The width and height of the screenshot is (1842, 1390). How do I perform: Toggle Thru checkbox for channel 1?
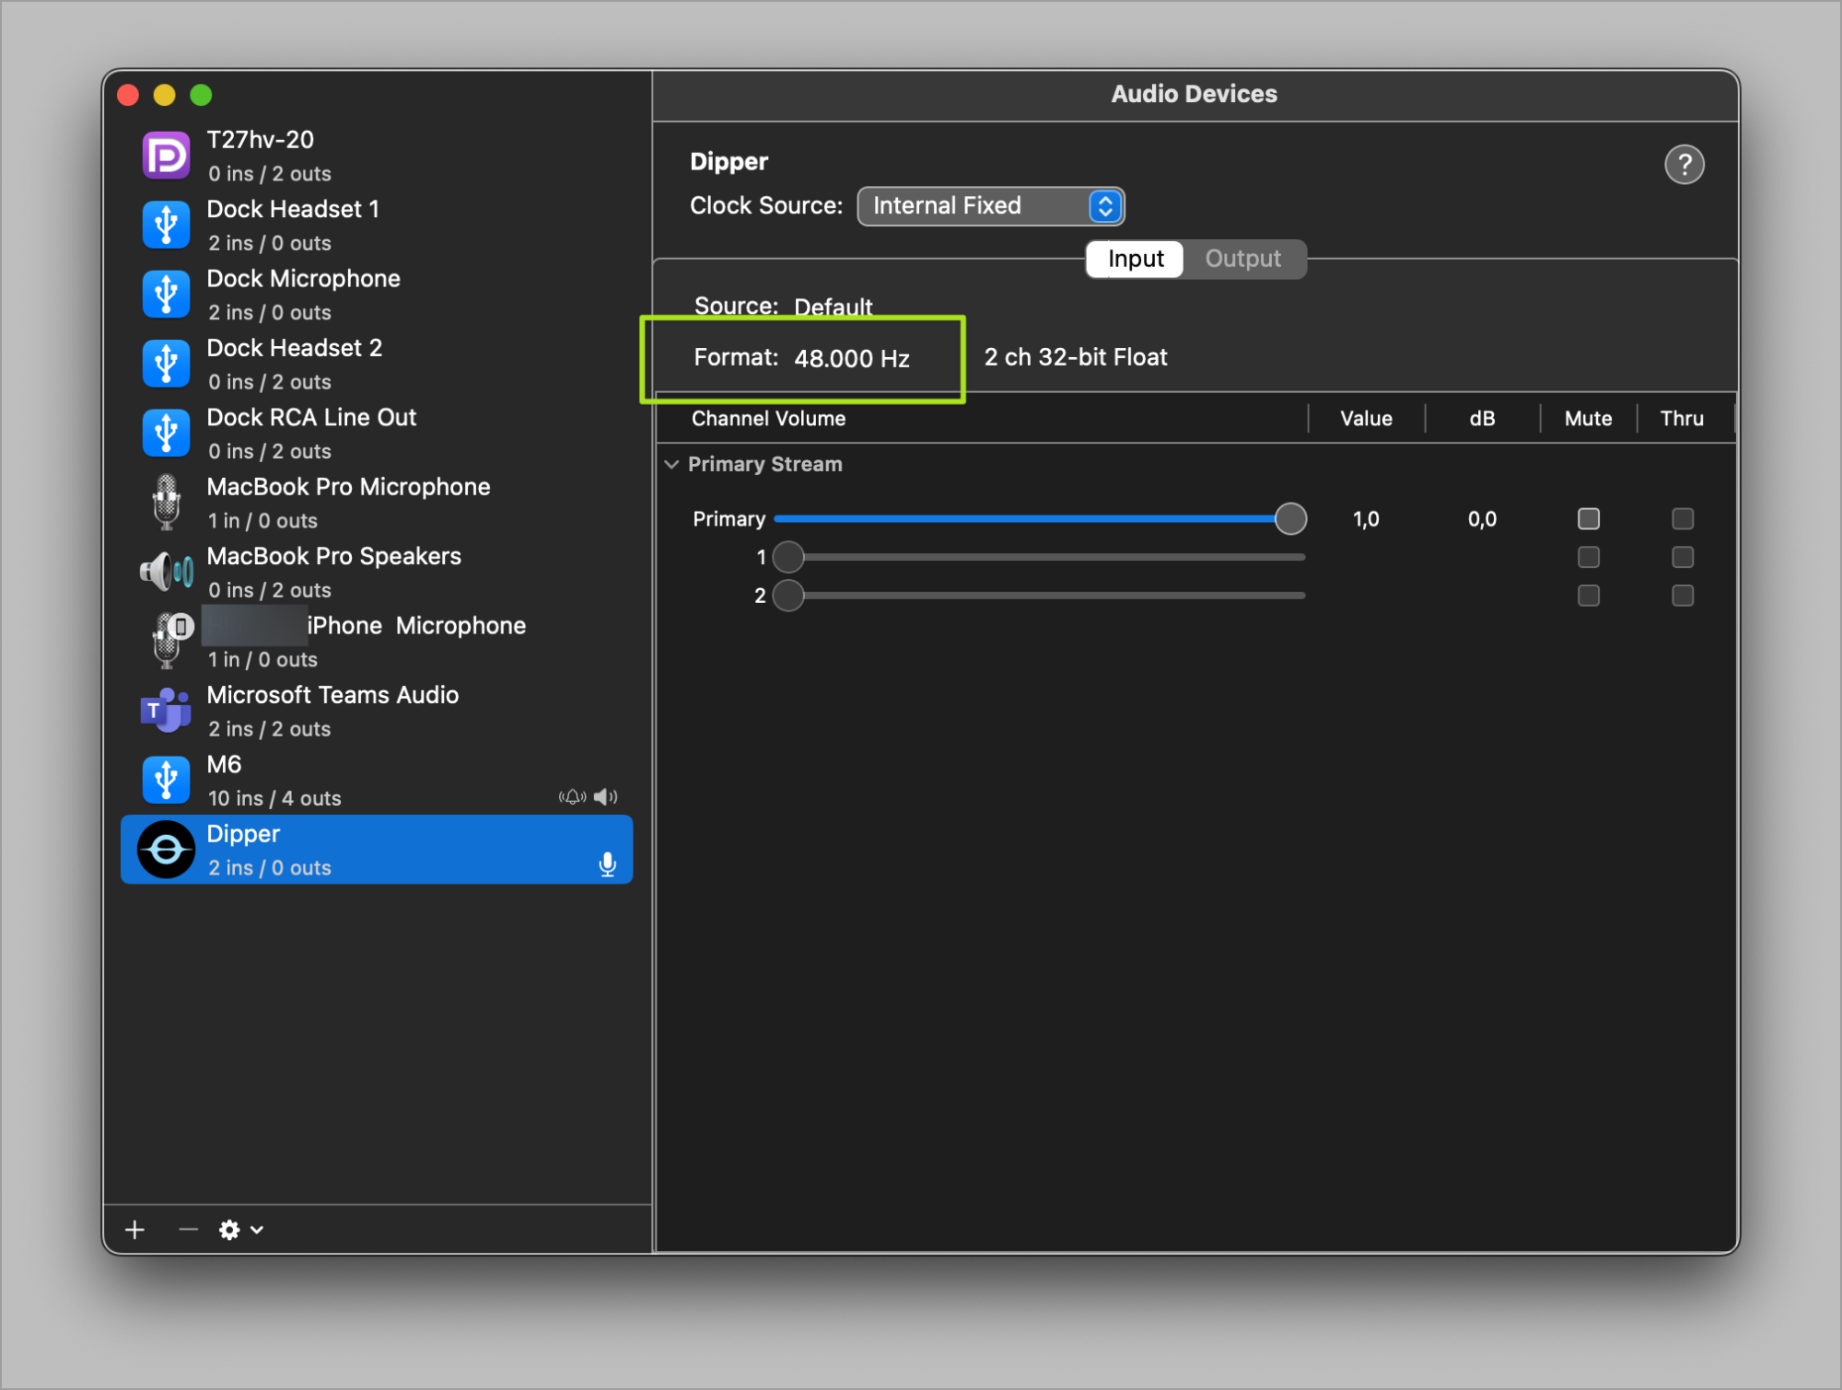point(1683,557)
